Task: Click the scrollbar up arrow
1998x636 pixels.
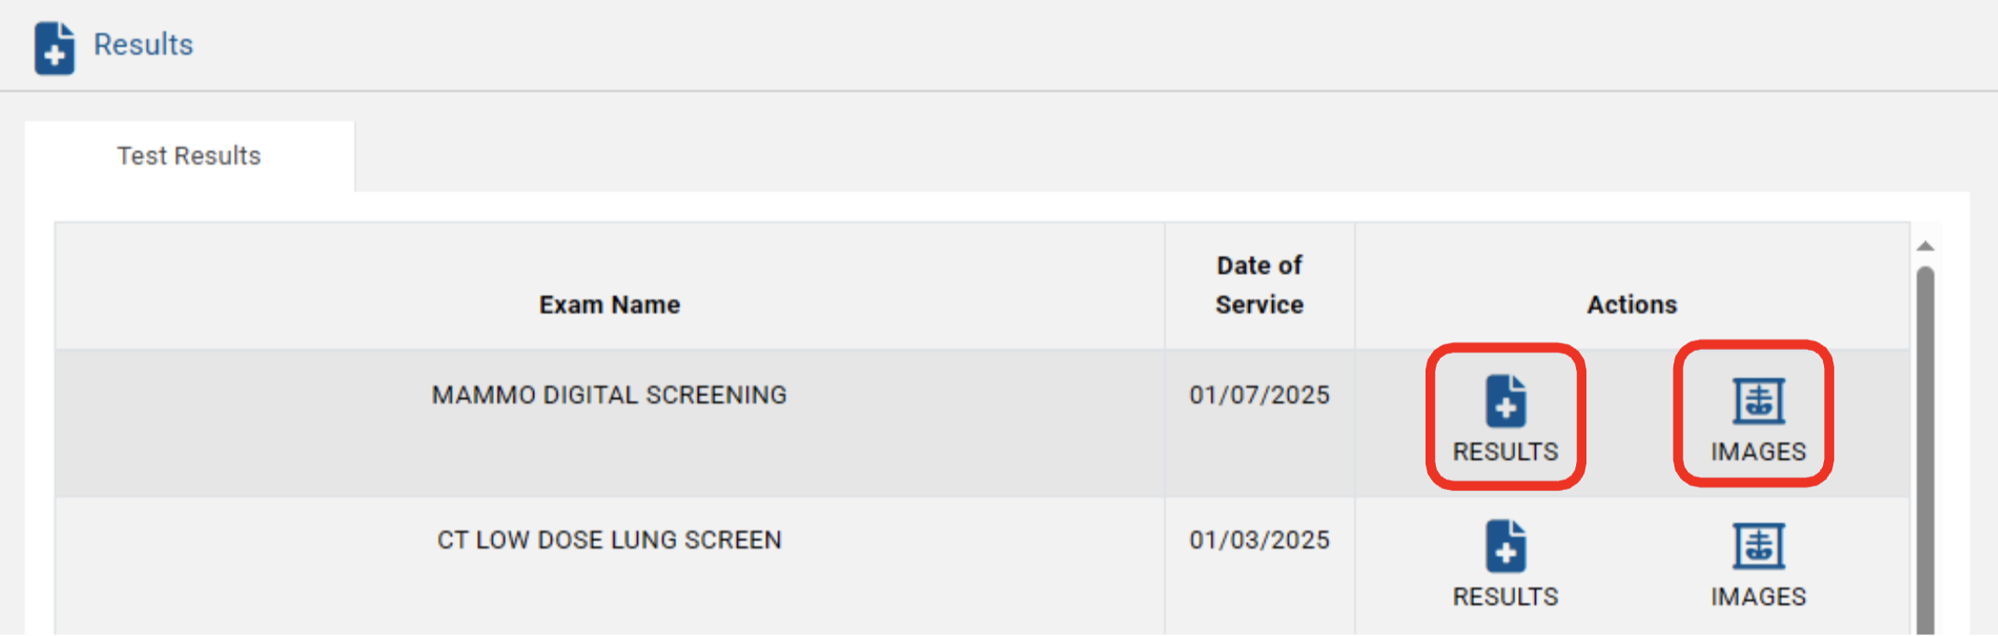Action: (x=1925, y=247)
